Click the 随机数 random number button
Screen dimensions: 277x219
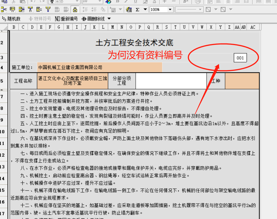pyautogui.click(x=11, y=19)
